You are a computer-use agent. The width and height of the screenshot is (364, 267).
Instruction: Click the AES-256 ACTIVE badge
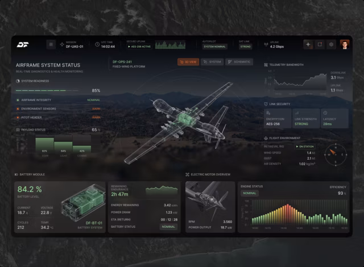(139, 47)
